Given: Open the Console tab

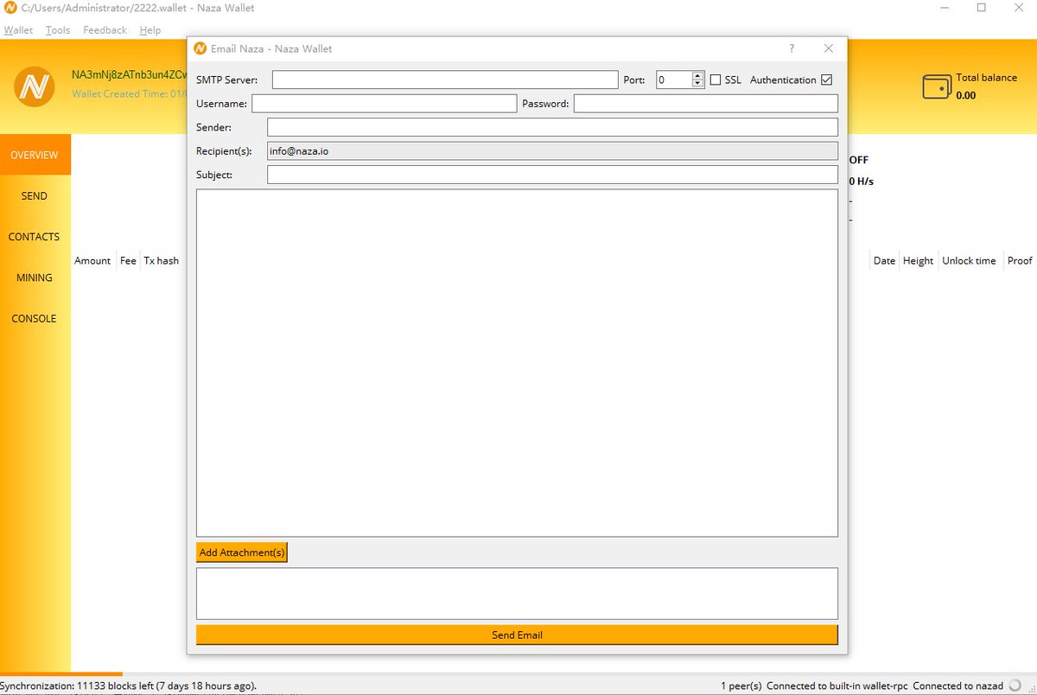Looking at the screenshot, I should pos(35,318).
